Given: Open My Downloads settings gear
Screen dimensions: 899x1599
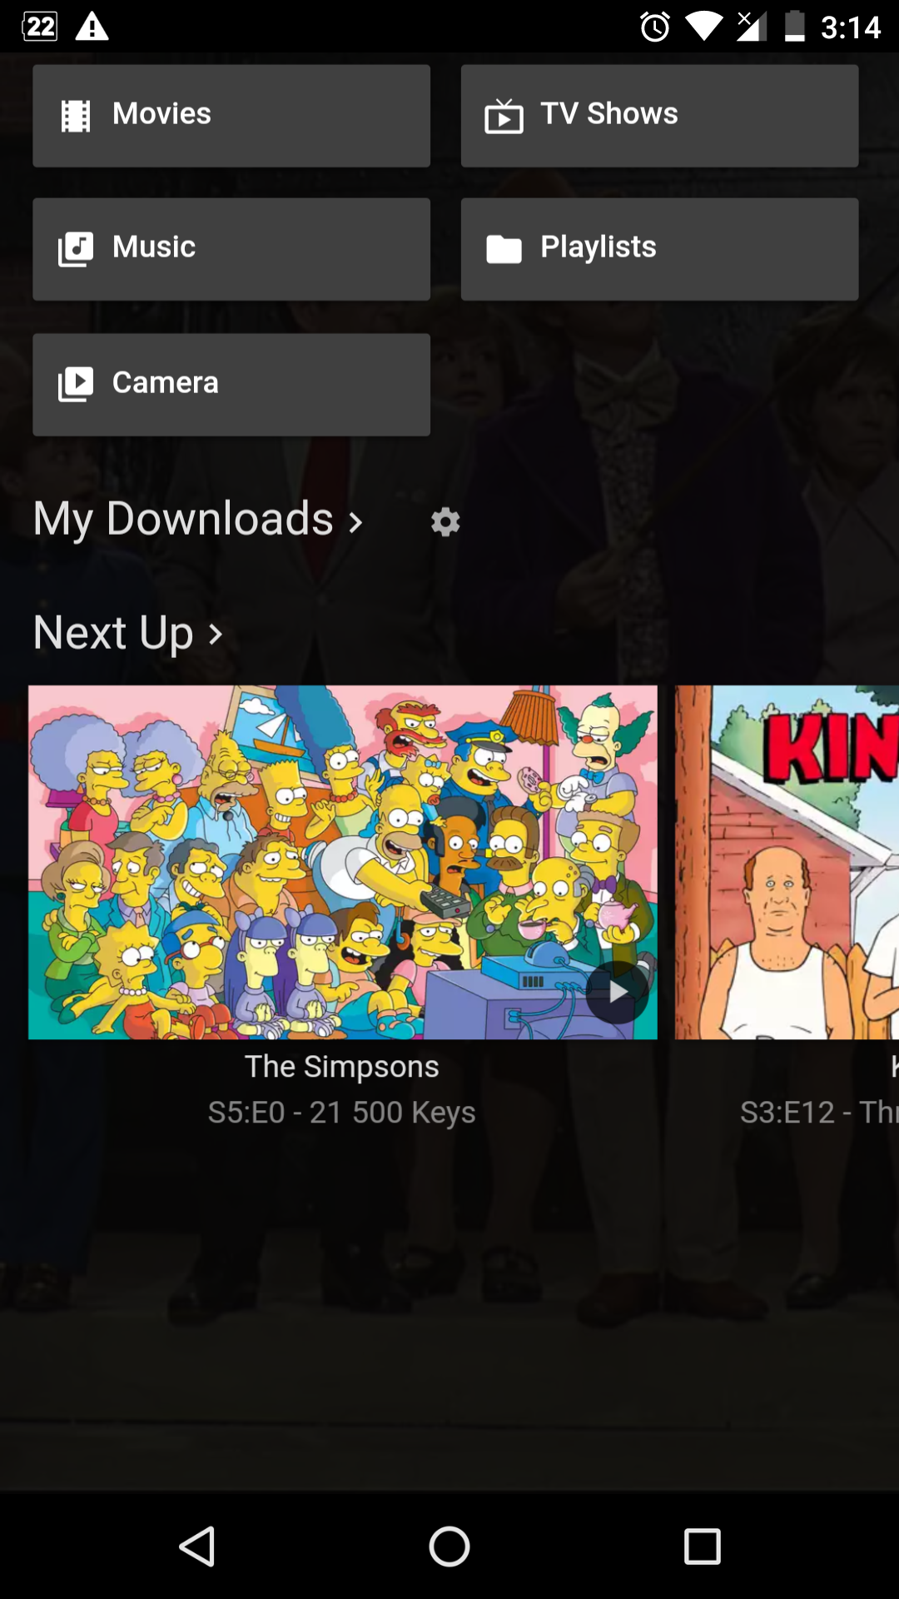Looking at the screenshot, I should (x=445, y=522).
